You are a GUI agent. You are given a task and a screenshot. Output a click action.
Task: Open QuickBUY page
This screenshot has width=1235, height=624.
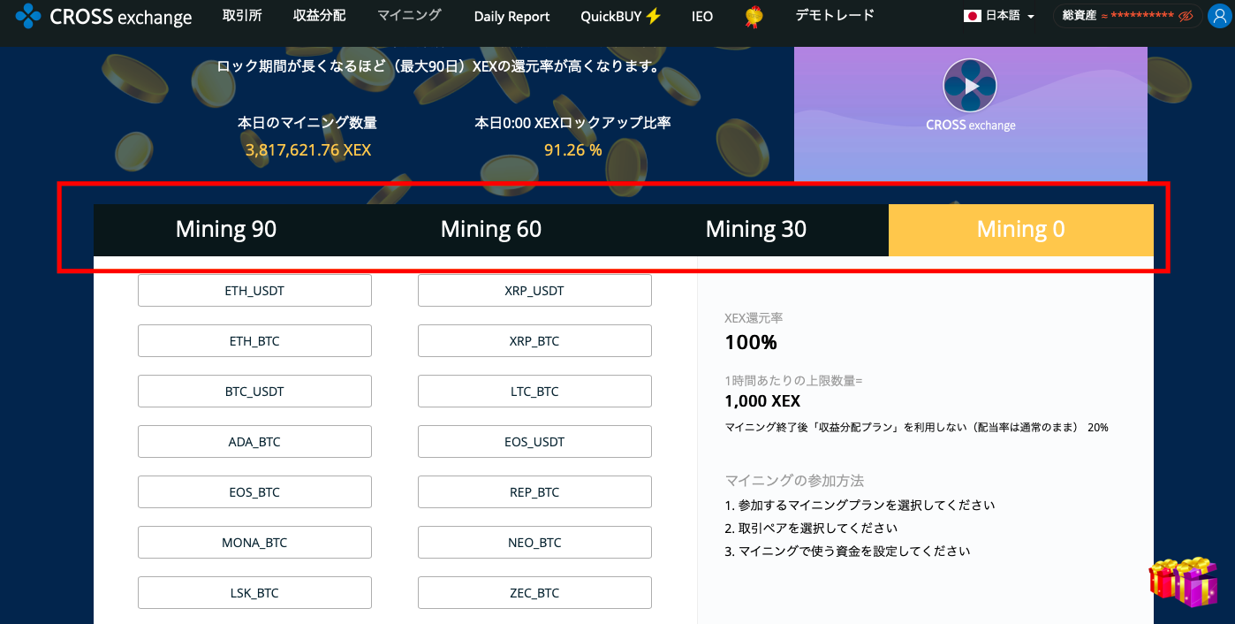(x=621, y=16)
